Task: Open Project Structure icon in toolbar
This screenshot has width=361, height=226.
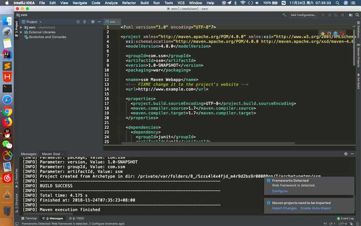Action: 350,15
